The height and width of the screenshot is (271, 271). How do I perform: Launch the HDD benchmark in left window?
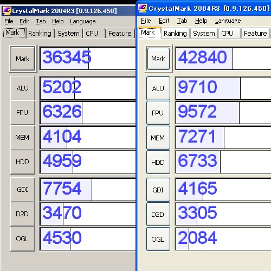(23, 162)
